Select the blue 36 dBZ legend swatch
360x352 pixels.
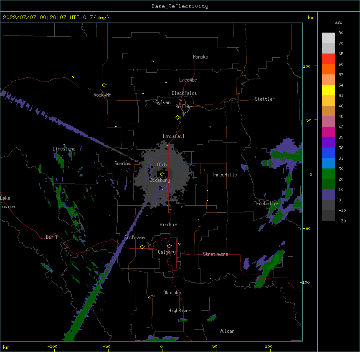click(328, 153)
